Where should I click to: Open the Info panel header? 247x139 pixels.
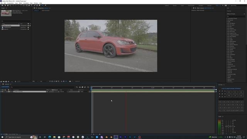pos(228,8)
